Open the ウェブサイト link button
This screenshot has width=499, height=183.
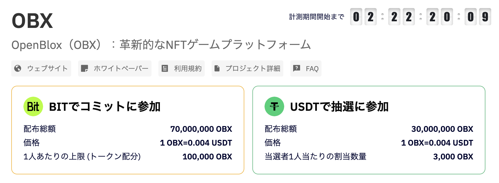(x=41, y=68)
